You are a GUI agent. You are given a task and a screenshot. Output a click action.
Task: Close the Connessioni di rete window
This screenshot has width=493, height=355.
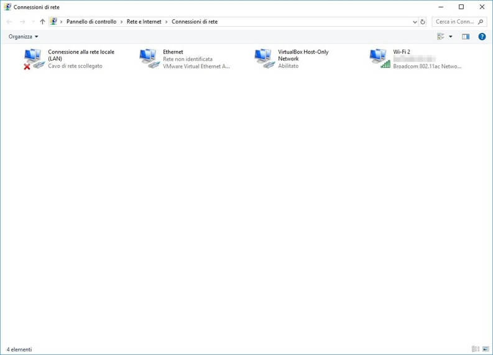(x=482, y=7)
